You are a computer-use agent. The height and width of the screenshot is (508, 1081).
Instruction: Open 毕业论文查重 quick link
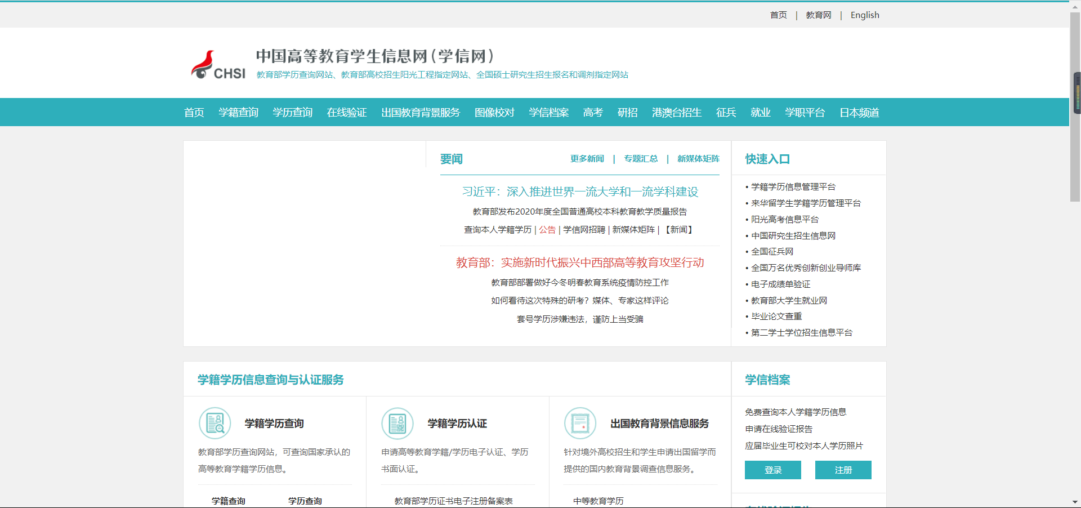[x=776, y=317]
